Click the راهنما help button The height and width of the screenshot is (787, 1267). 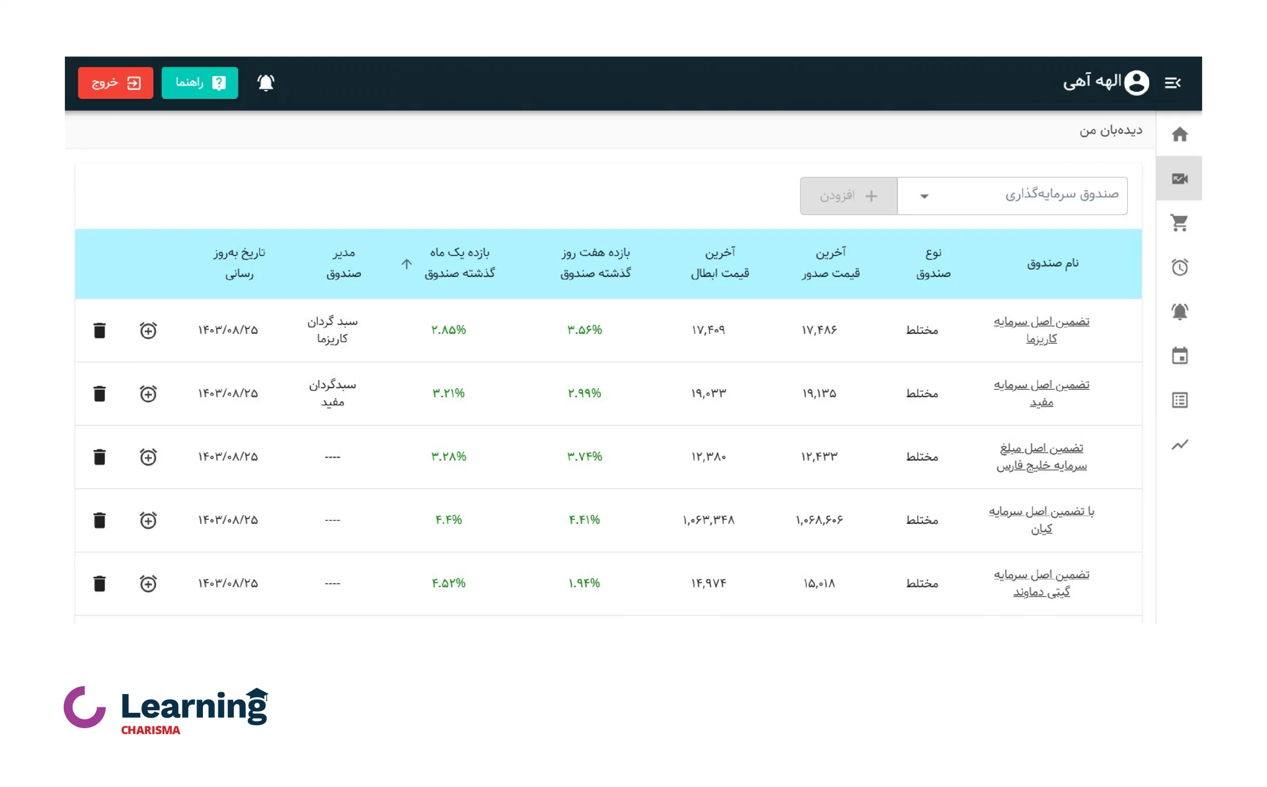click(x=199, y=83)
